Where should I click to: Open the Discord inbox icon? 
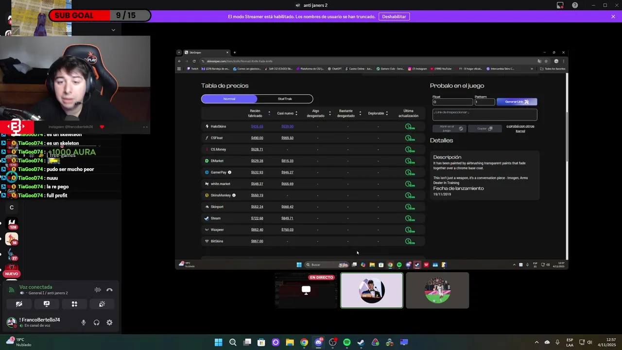pos(560,5)
